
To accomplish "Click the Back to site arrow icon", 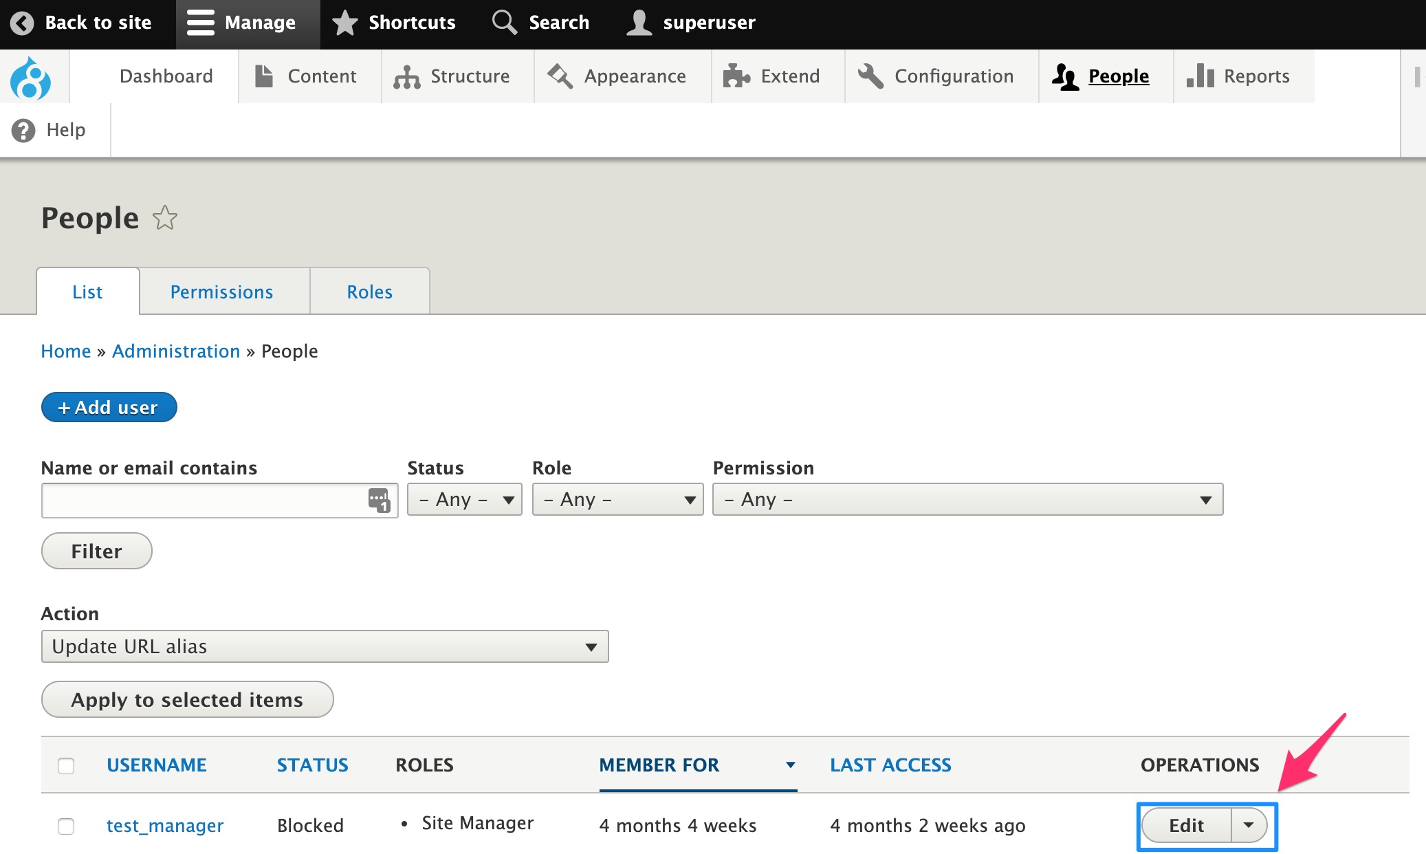I will [22, 23].
